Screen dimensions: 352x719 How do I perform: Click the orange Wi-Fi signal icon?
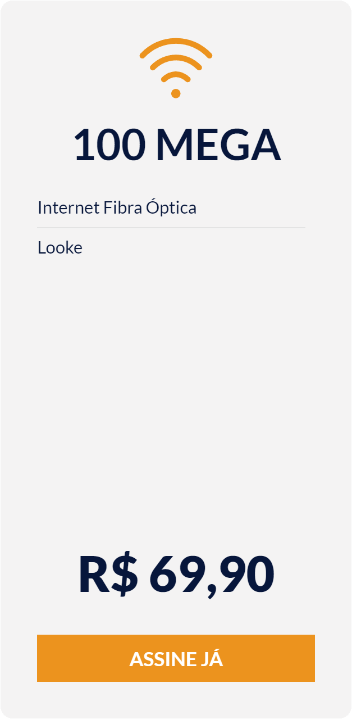point(176,68)
